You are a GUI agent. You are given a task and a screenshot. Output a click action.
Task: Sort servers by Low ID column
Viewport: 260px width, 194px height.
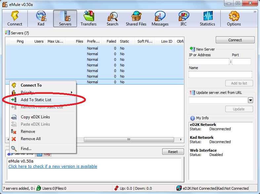(165, 41)
